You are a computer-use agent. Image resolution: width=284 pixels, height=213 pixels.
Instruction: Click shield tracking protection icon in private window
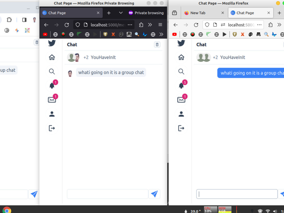(x=78, y=25)
